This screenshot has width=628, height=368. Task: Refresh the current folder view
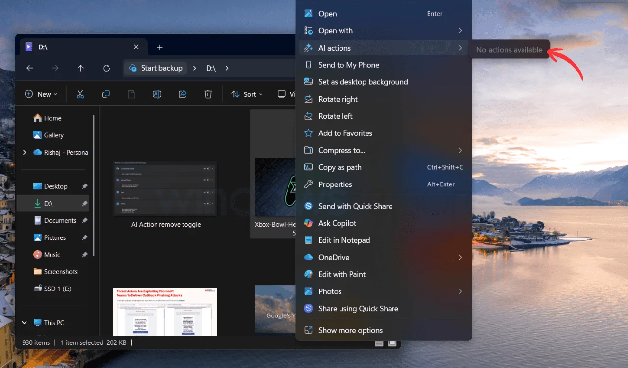click(106, 68)
